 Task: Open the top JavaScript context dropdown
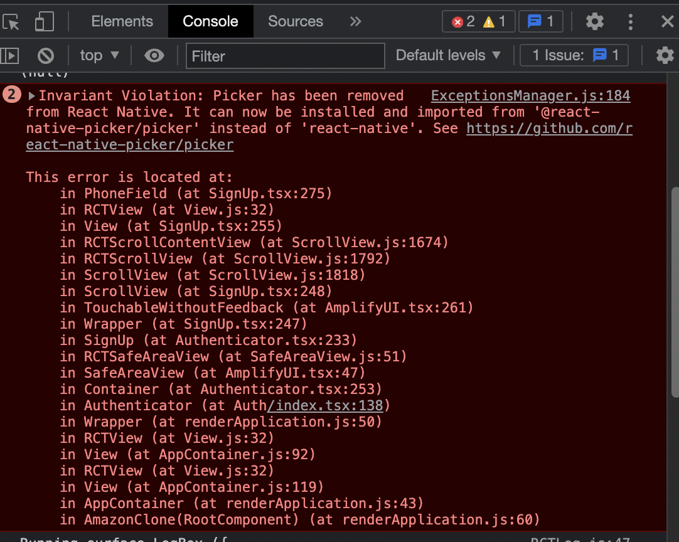(x=99, y=55)
